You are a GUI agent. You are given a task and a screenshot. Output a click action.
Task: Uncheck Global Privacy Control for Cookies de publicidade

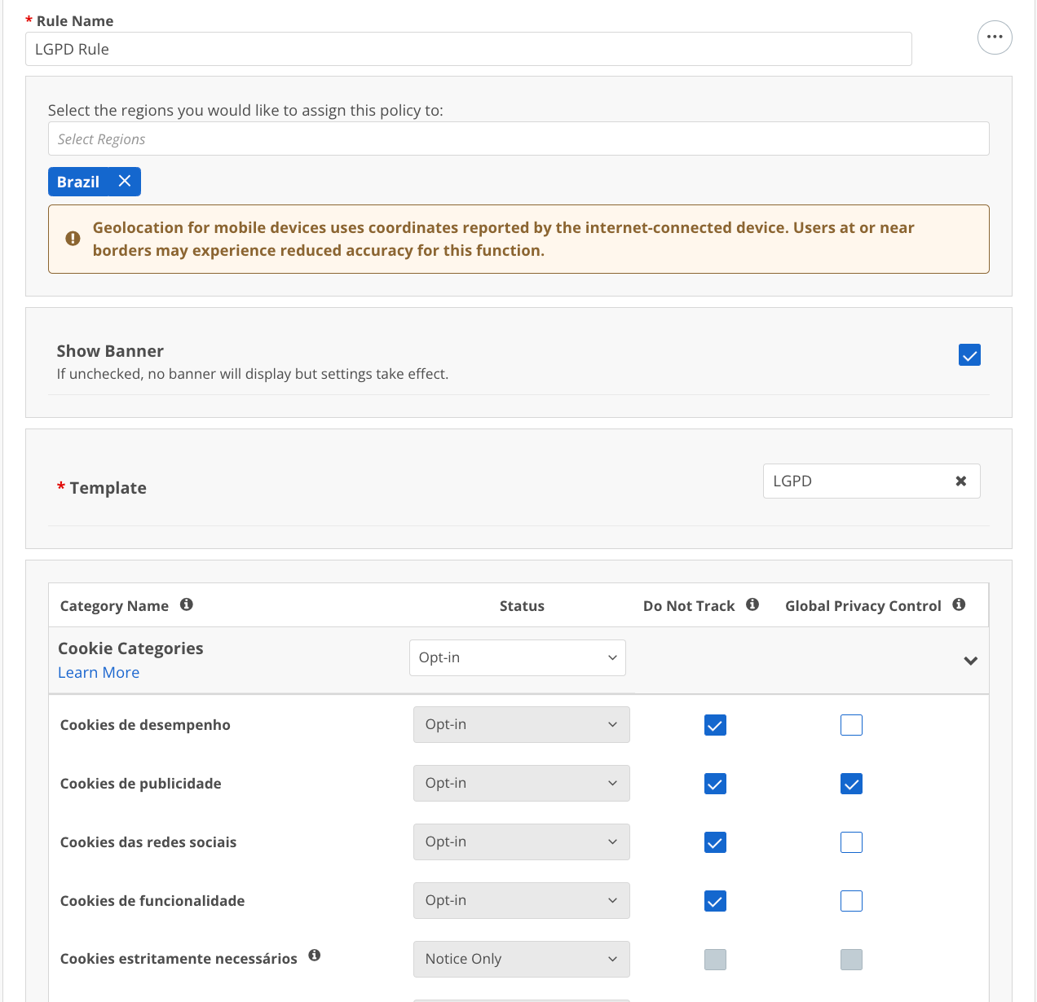coord(851,783)
